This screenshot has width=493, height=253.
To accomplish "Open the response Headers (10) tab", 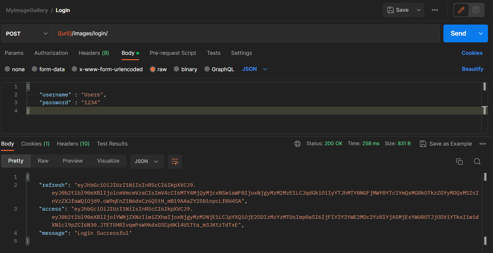I will point(73,144).
